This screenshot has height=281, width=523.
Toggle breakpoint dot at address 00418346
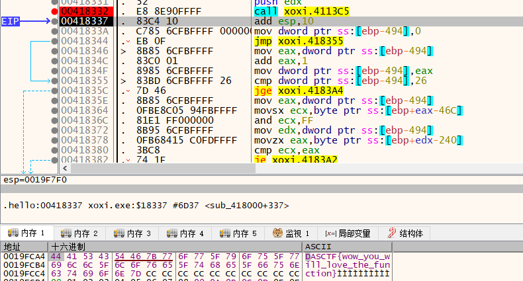click(x=54, y=51)
